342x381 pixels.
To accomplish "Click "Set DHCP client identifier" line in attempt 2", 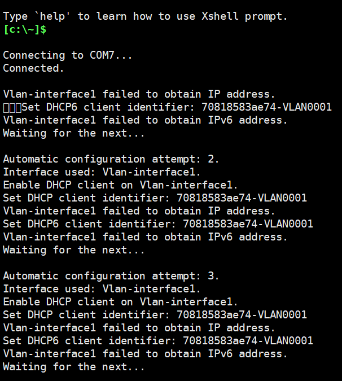I will tap(155, 198).
